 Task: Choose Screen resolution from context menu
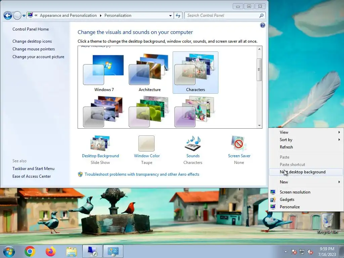pos(306,192)
